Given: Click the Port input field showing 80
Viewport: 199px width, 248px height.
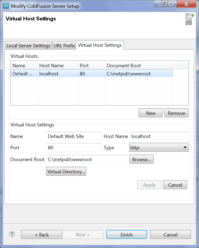Looking at the screenshot, I should click(74, 147).
